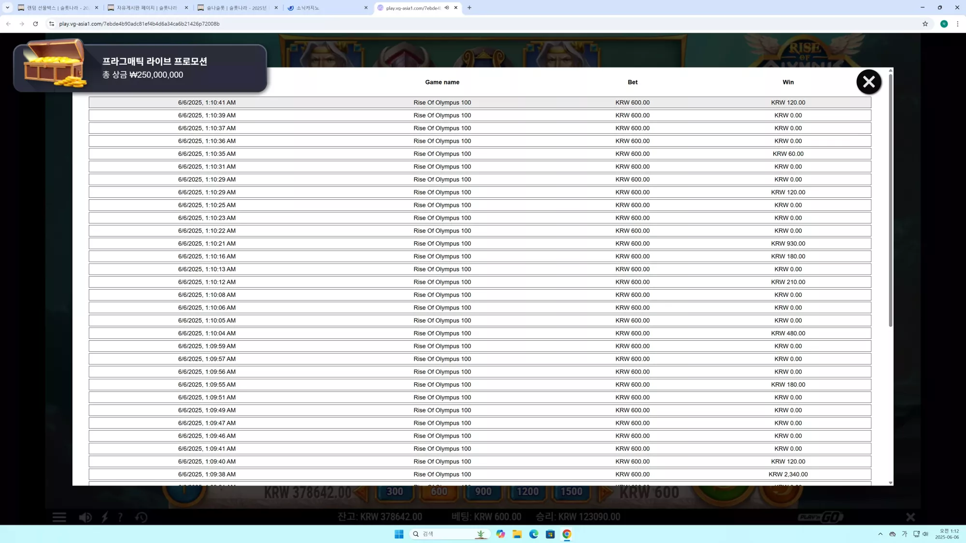Select the 1:10:16 AM timestamp
The image size is (966, 543).
click(x=207, y=257)
